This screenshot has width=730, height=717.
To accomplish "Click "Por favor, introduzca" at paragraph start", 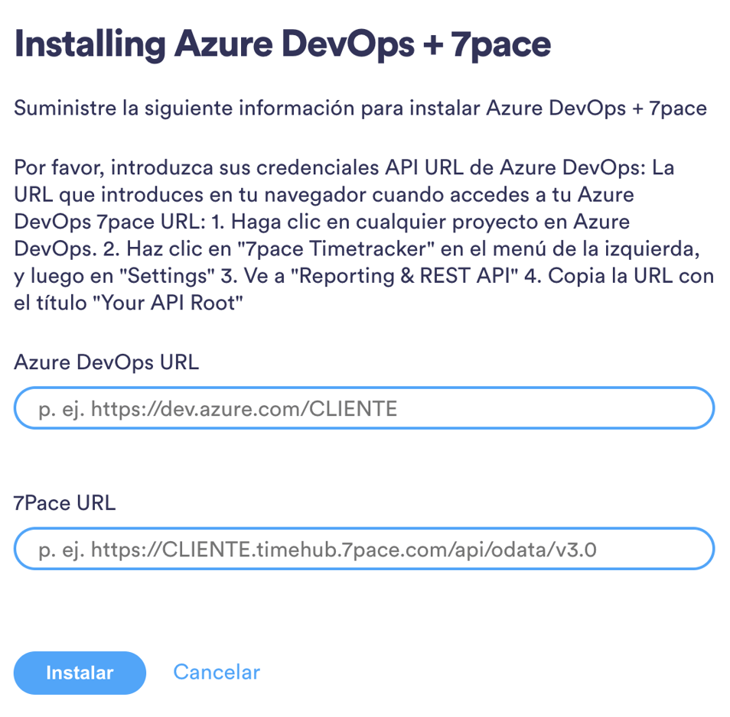I will pos(96,167).
